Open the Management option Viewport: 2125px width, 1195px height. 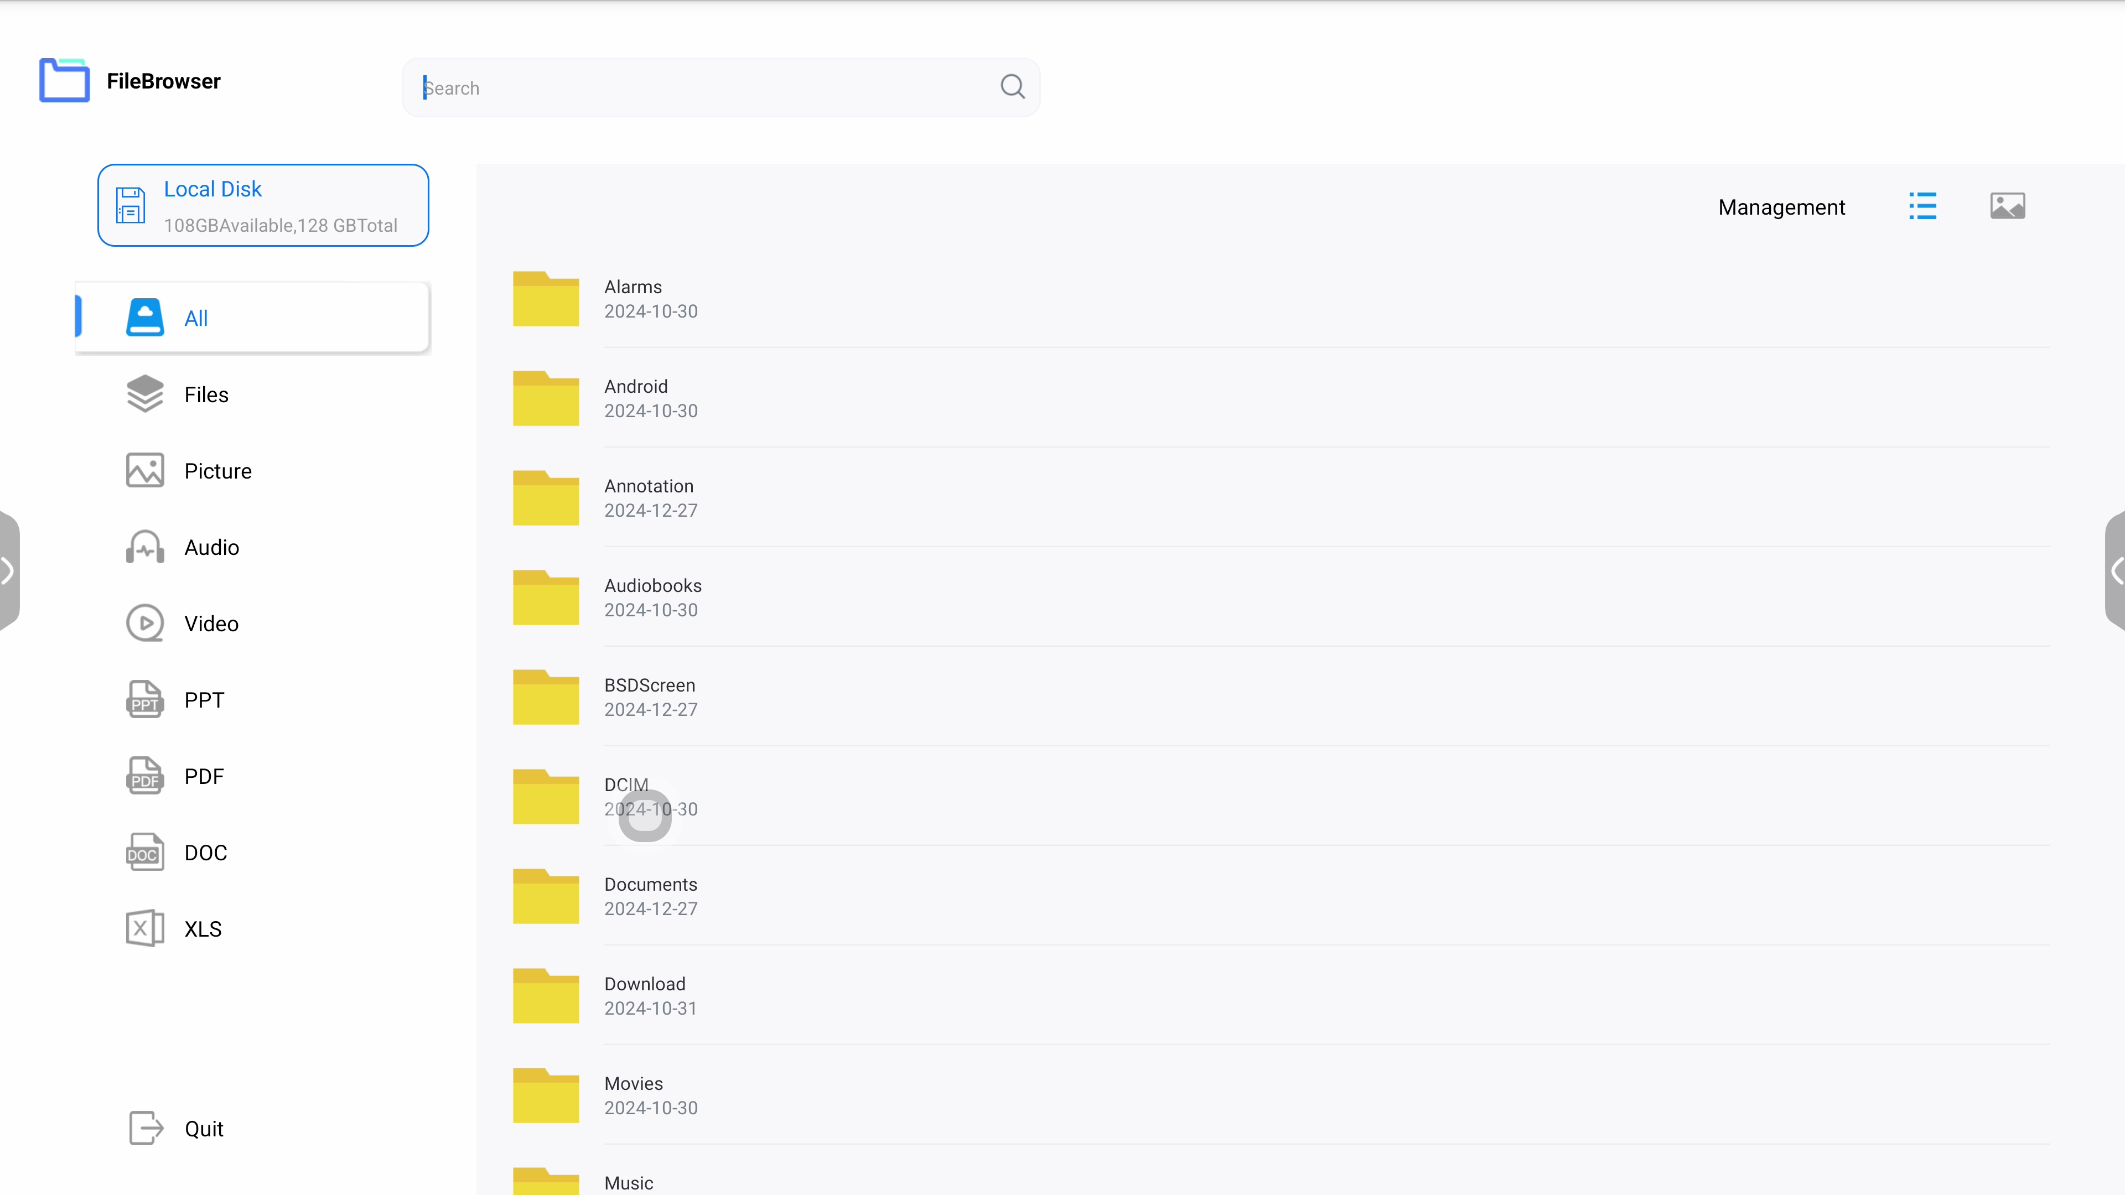click(1781, 207)
